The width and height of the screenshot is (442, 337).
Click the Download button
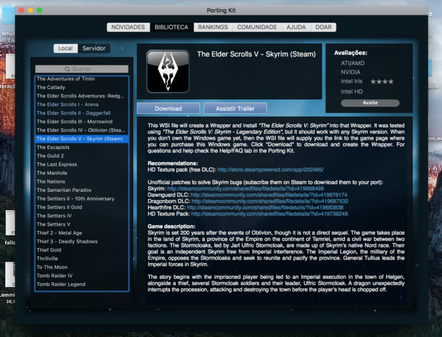(168, 108)
